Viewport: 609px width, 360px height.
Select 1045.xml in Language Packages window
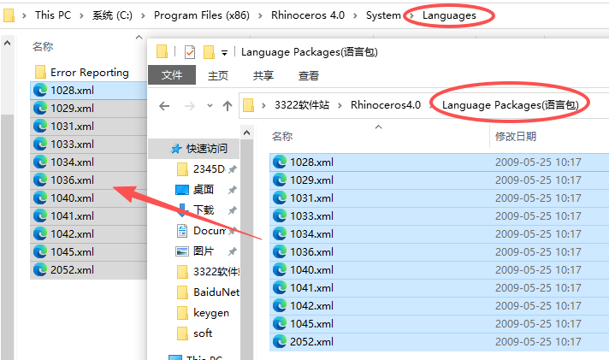click(x=439, y=323)
